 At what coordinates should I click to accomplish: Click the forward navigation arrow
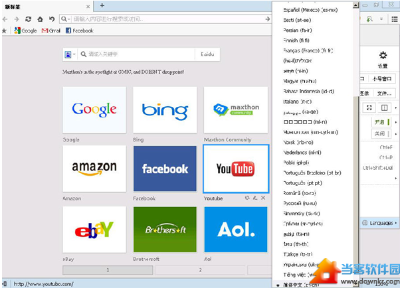(17, 19)
